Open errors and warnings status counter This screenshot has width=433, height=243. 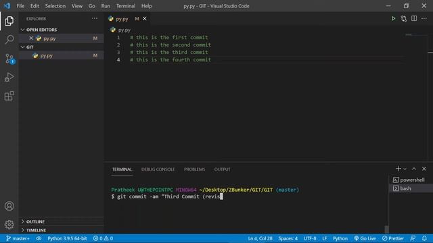tap(103, 238)
